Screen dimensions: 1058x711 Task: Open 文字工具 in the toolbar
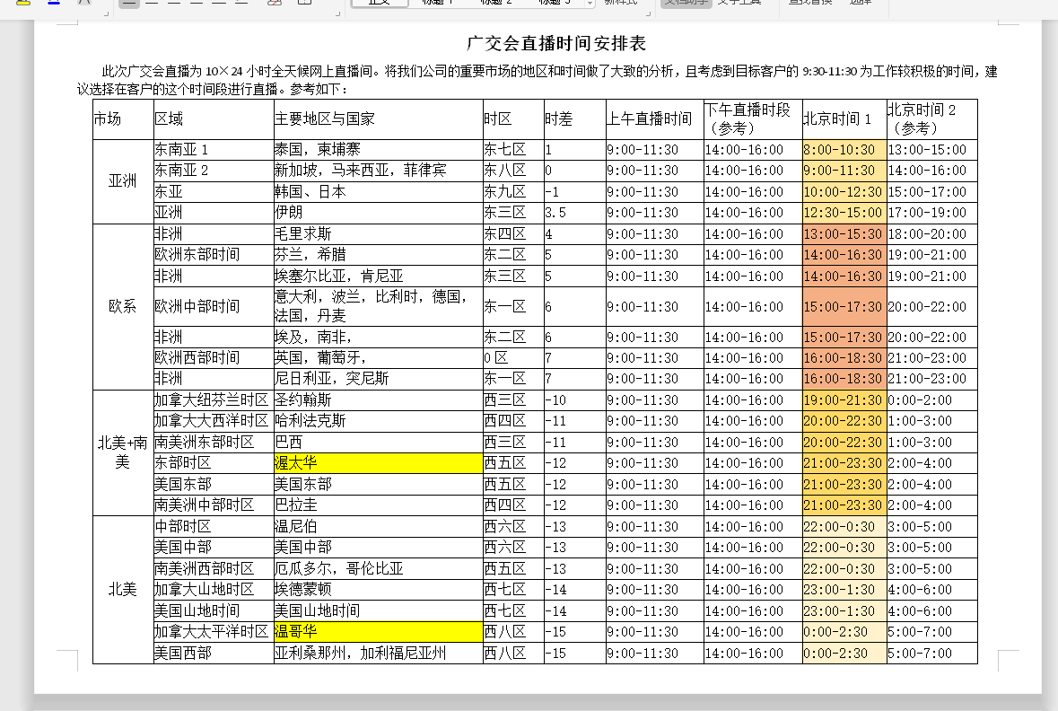tap(739, 3)
